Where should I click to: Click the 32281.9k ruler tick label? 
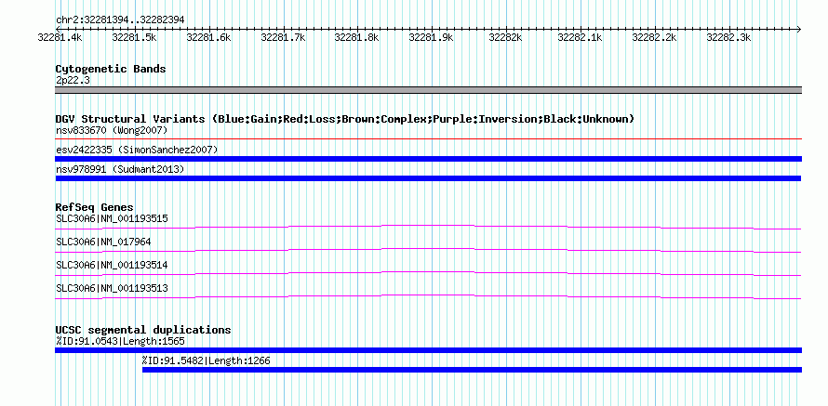tap(432, 38)
